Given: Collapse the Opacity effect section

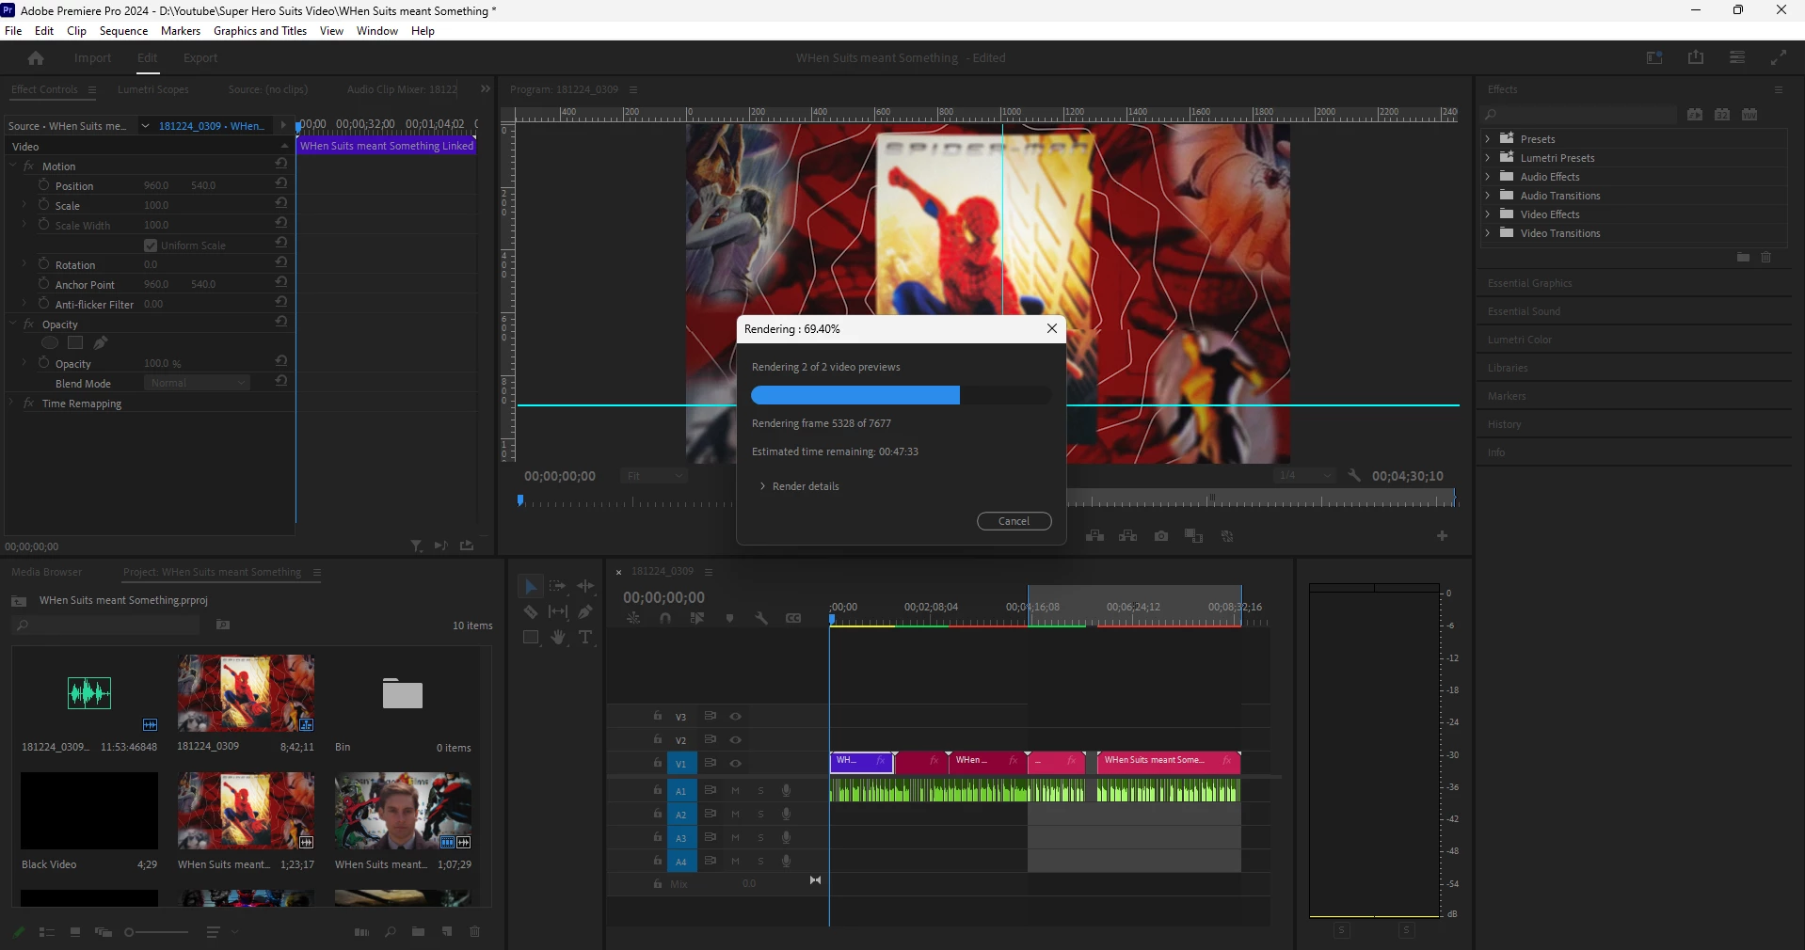Looking at the screenshot, I should tap(13, 324).
